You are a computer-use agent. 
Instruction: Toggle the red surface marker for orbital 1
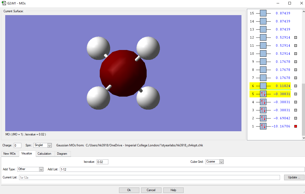296,126
